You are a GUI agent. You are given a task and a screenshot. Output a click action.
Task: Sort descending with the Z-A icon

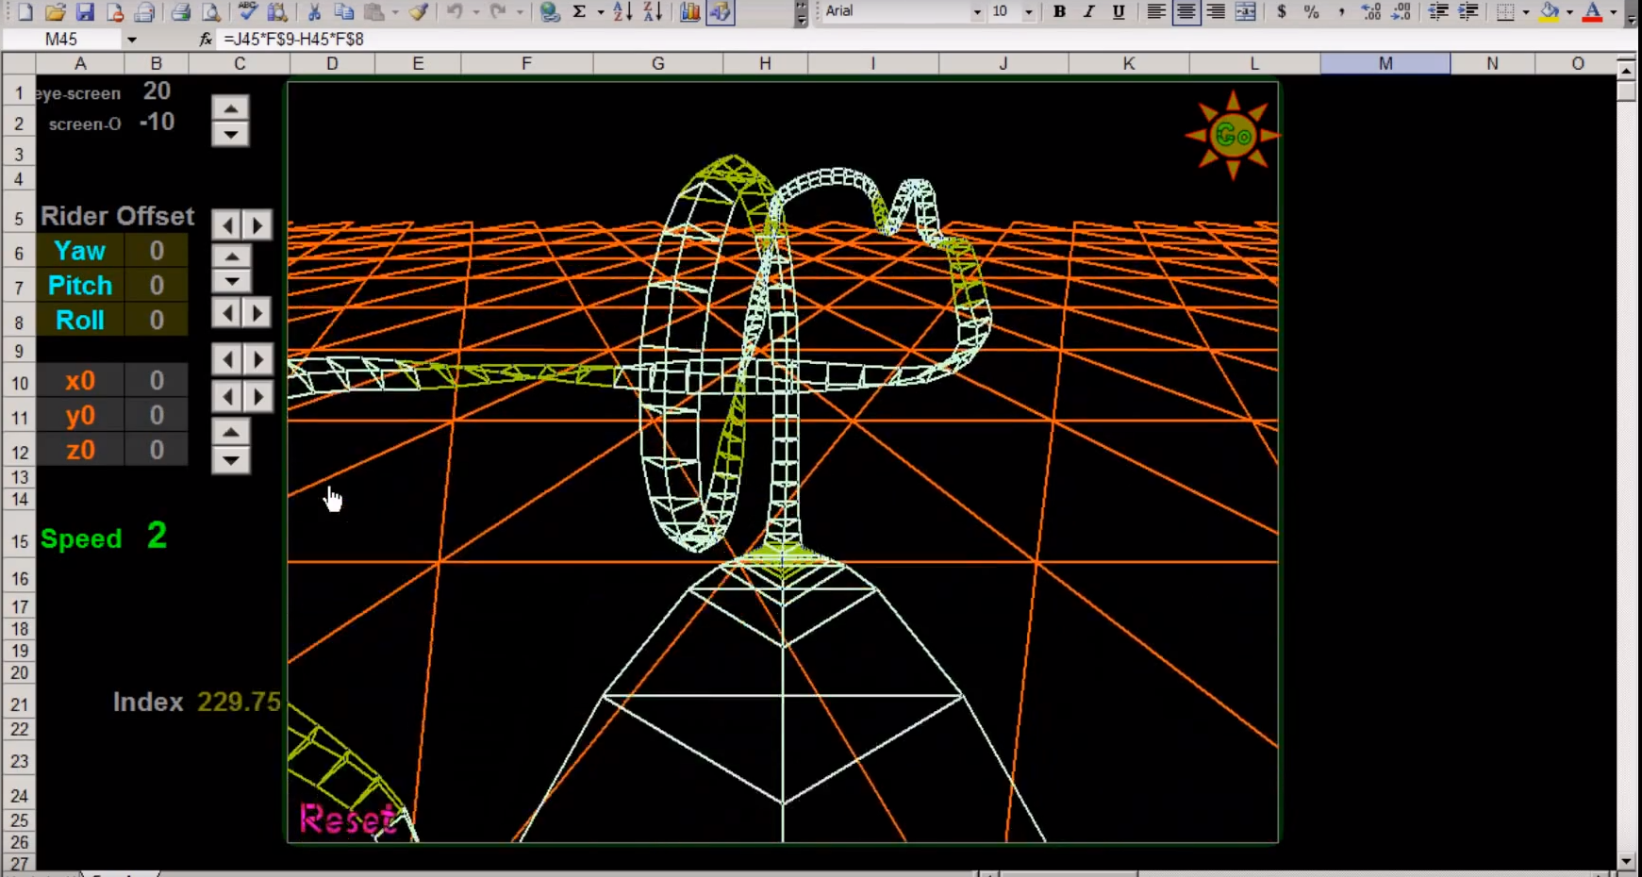653,12
